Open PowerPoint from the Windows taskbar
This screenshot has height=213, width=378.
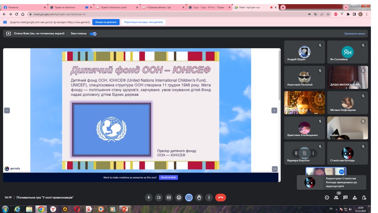pyautogui.click(x=125, y=209)
